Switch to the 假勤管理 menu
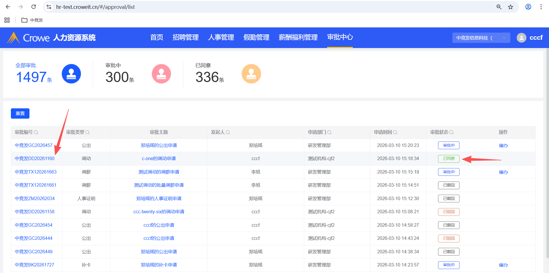The width and height of the screenshot is (549, 273). [x=256, y=37]
